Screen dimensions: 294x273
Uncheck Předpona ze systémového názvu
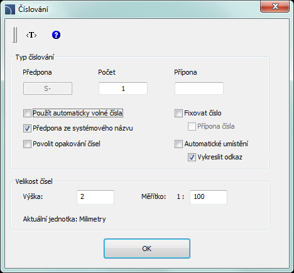point(27,128)
